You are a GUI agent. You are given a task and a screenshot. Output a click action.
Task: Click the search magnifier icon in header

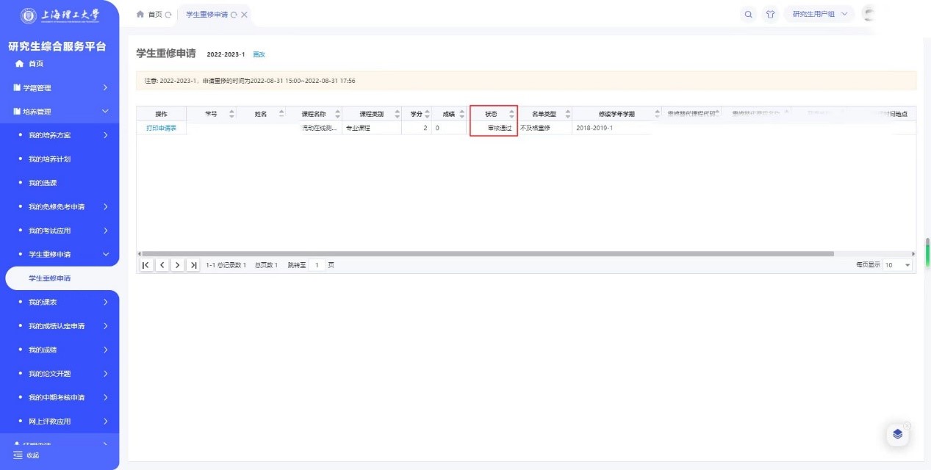coord(748,14)
